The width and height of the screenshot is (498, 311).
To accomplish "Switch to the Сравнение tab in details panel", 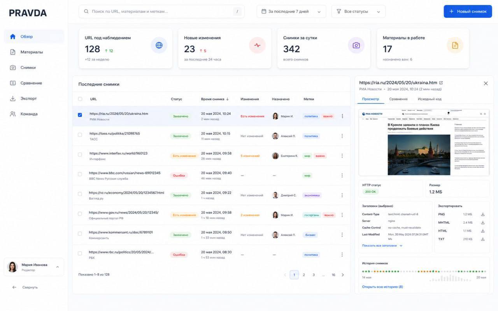I will [398, 99].
